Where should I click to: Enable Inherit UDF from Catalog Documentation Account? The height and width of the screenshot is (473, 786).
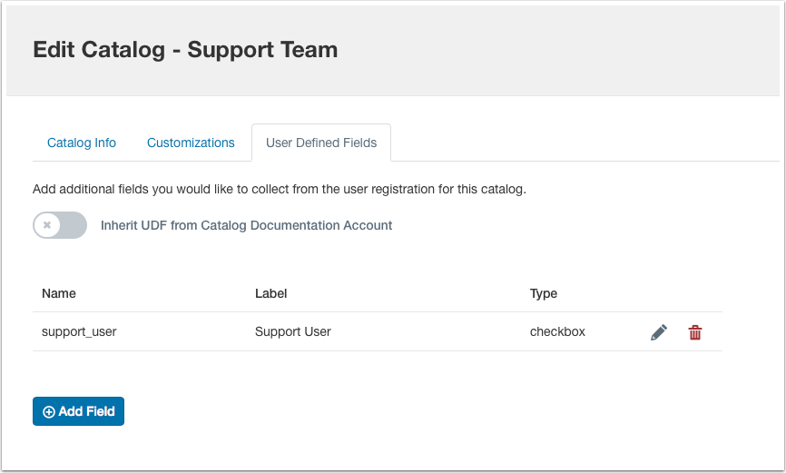(60, 225)
